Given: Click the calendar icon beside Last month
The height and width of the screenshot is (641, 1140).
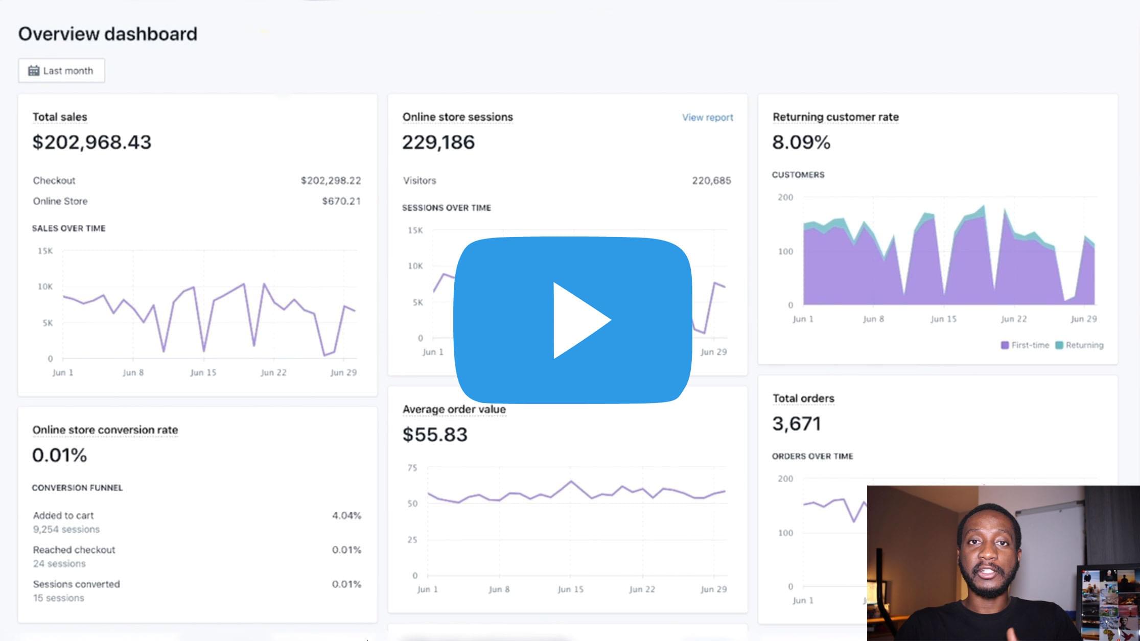Looking at the screenshot, I should pyautogui.click(x=34, y=70).
